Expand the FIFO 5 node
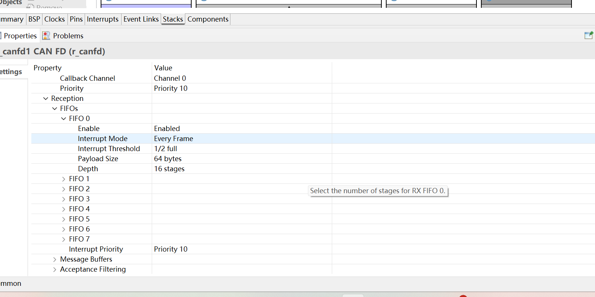The height and width of the screenshot is (297, 595). [x=63, y=219]
